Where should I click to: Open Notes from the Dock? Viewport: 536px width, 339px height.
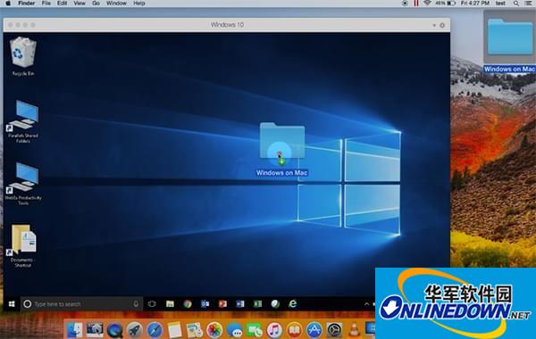pyautogui.click(x=174, y=330)
